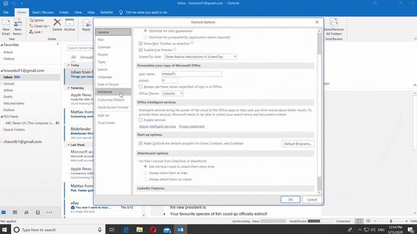The width and height of the screenshot is (417, 234).
Task: Click Cancel in Outlook Options dialog
Action: click(312, 200)
